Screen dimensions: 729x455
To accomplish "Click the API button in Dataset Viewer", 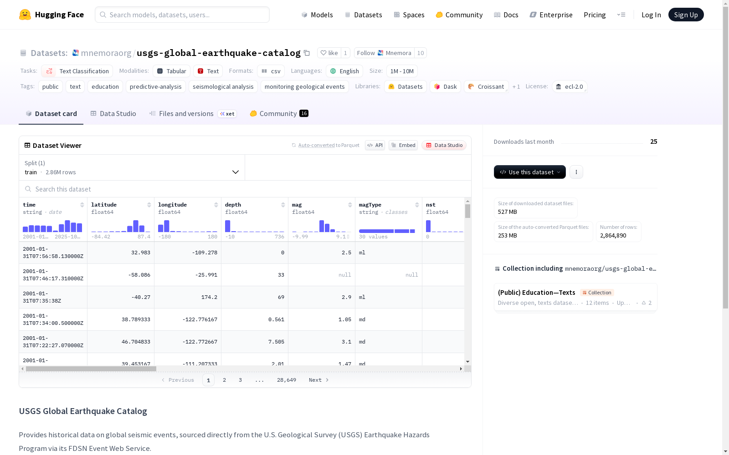I will (375, 145).
